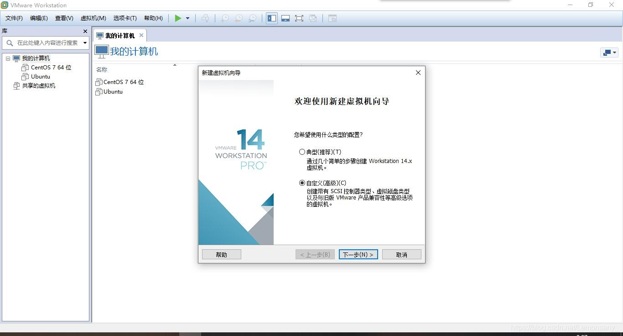Click 取消 to cancel the wizard
Viewport: 623px width, 336px height.
[x=402, y=254]
